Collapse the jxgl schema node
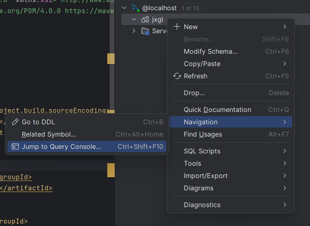Image resolution: width=310 pixels, height=226 pixels. (x=134, y=19)
